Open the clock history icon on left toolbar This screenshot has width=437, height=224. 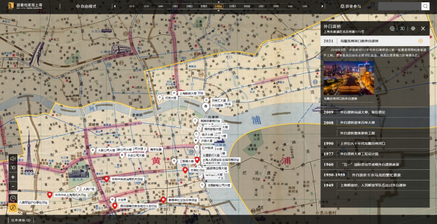(13, 198)
